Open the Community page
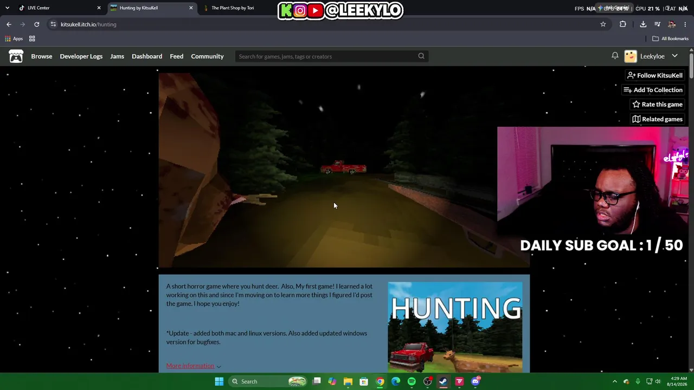The image size is (694, 390). tap(207, 56)
